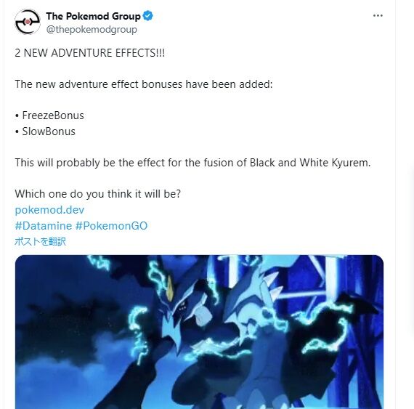Click the dark cloud area of image
The image size is (414, 409).
point(66,317)
